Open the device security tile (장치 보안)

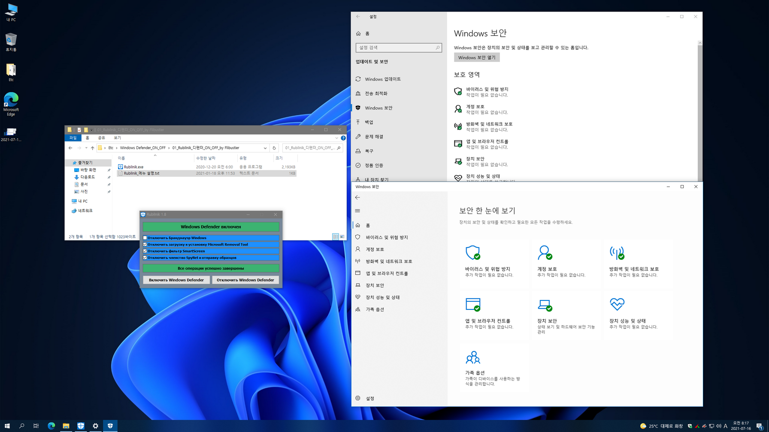point(566,315)
